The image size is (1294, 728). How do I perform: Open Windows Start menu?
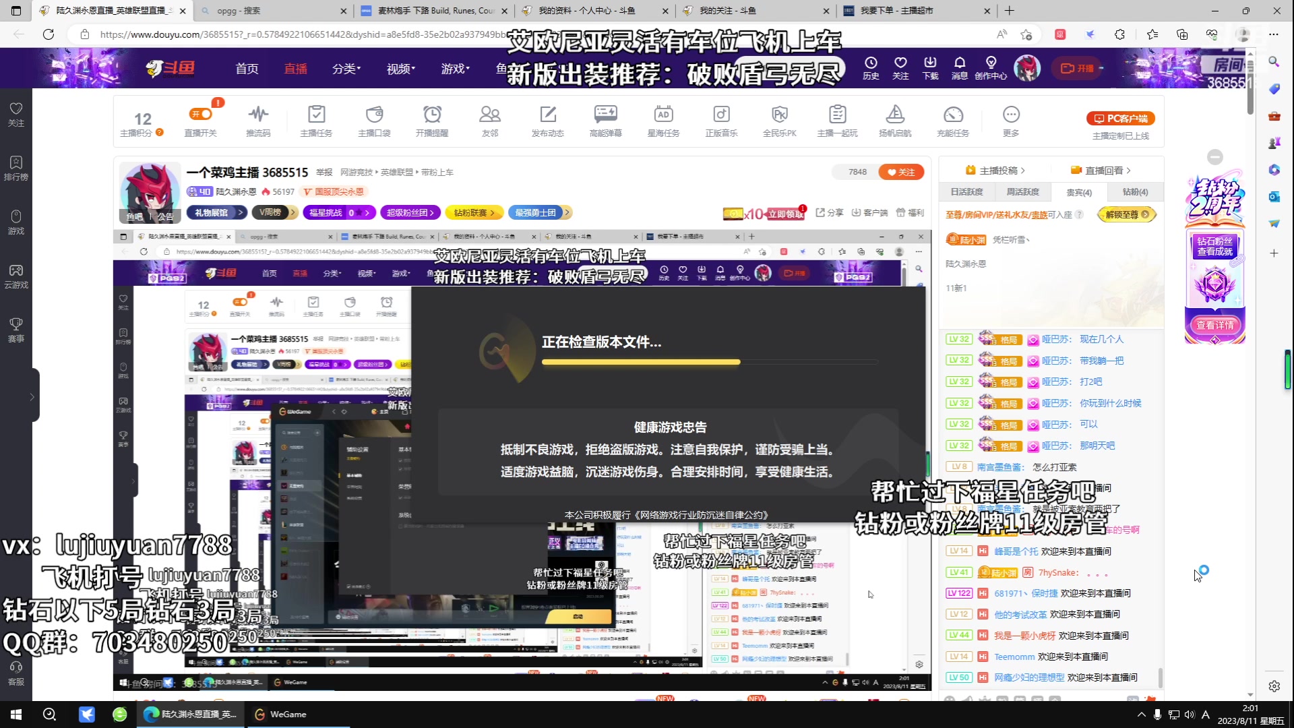pos(16,715)
